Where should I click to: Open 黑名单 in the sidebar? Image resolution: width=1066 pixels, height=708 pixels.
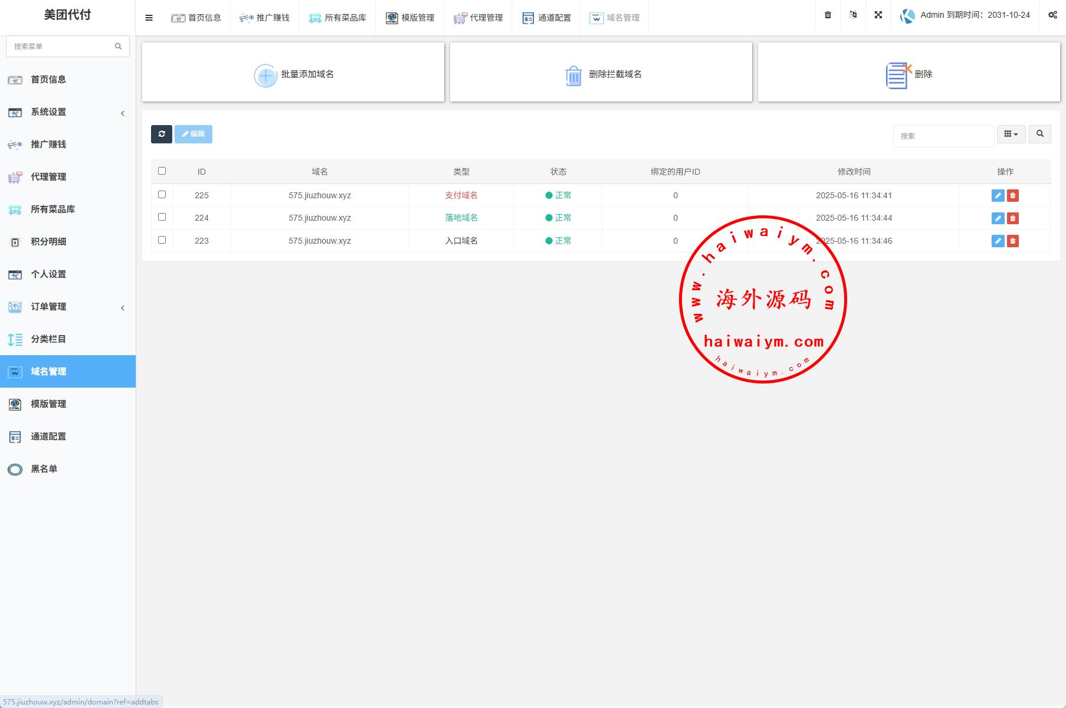(x=44, y=469)
